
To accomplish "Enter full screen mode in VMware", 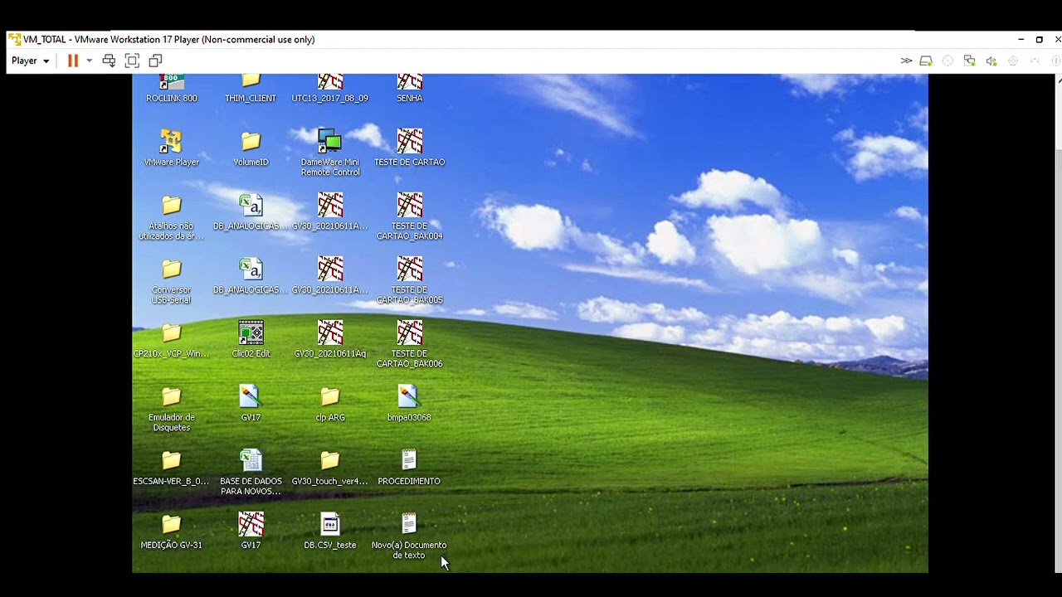I will coord(132,61).
